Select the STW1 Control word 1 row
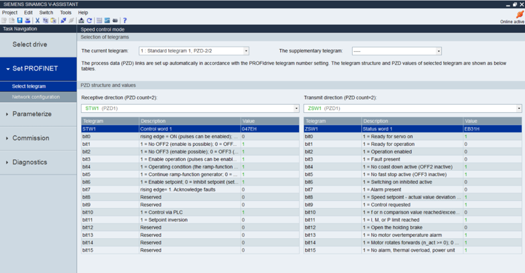Image resolution: width=525 pixels, height=273 pixels. tap(190, 129)
